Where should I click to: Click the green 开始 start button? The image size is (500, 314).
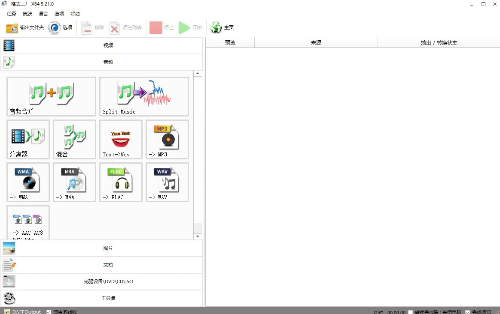pyautogui.click(x=190, y=28)
